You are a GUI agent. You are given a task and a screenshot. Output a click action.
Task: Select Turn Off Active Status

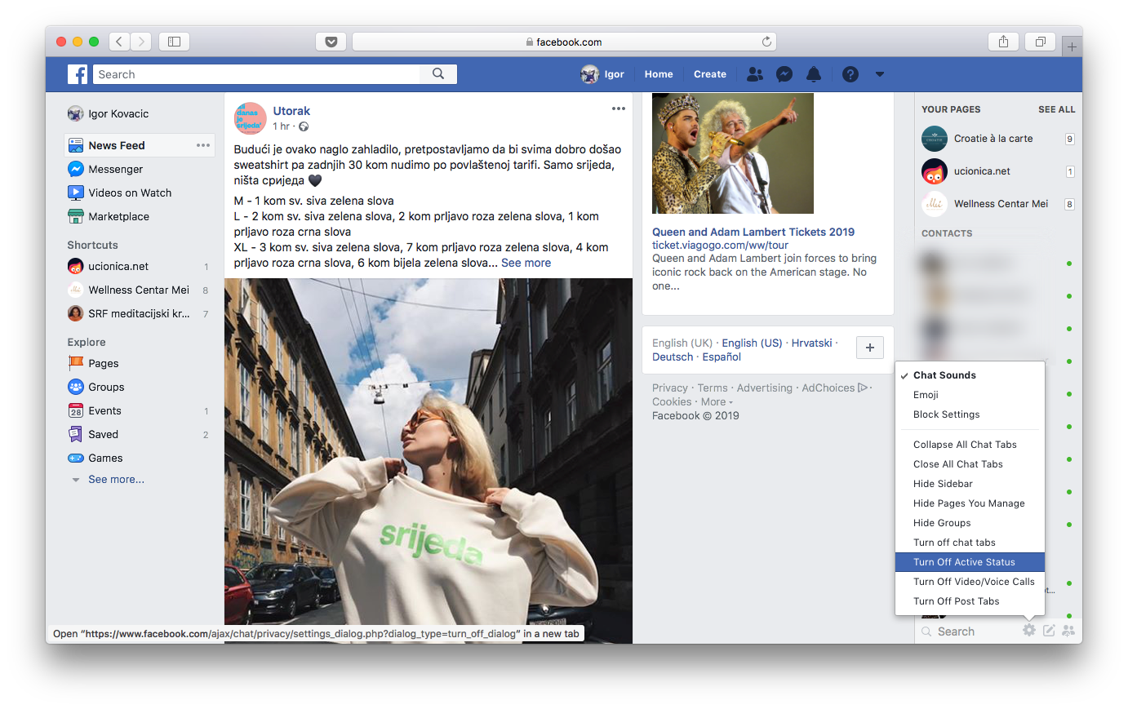point(964,562)
